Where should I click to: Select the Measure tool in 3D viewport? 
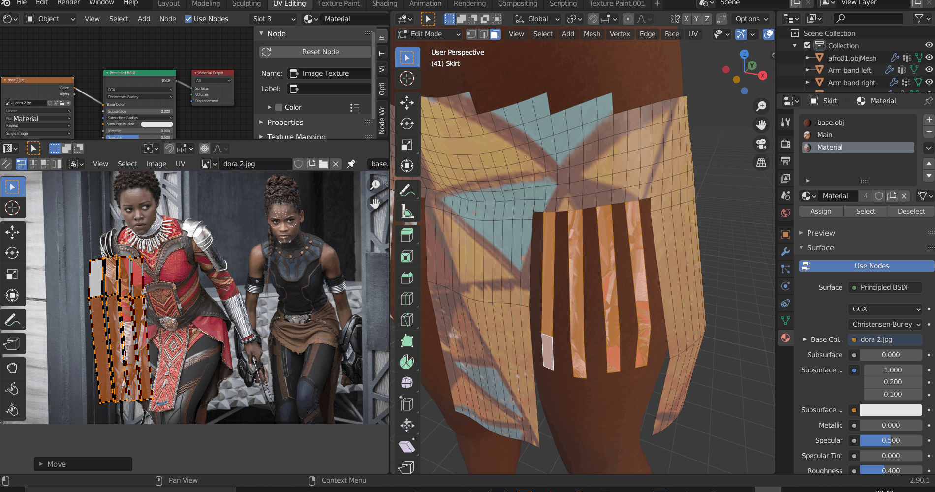point(407,212)
